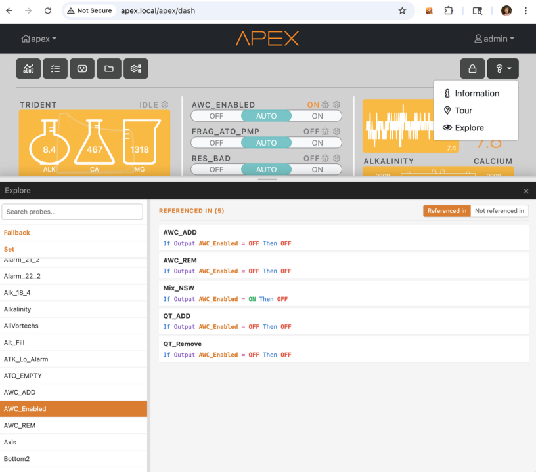Click the AWC_ENABLED gear settings icon
The width and height of the screenshot is (536, 472).
336,105
